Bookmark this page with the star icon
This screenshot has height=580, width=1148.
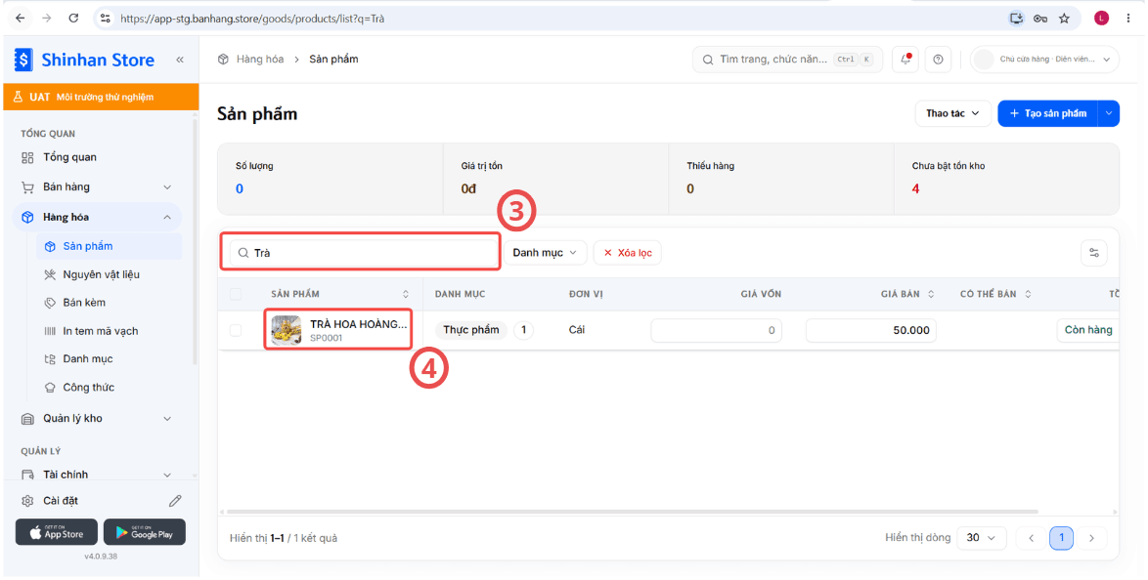tap(1064, 19)
